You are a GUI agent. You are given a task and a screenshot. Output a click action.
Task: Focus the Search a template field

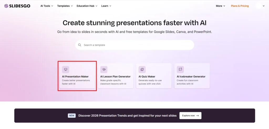pyautogui.click(x=135, y=45)
